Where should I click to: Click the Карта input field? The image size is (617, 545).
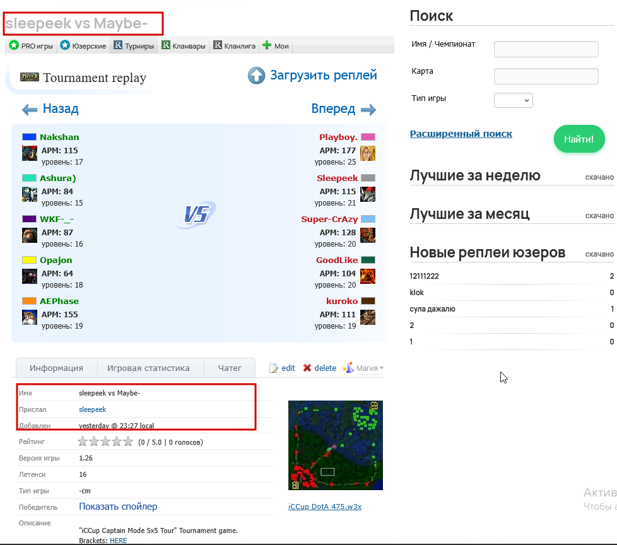point(546,76)
